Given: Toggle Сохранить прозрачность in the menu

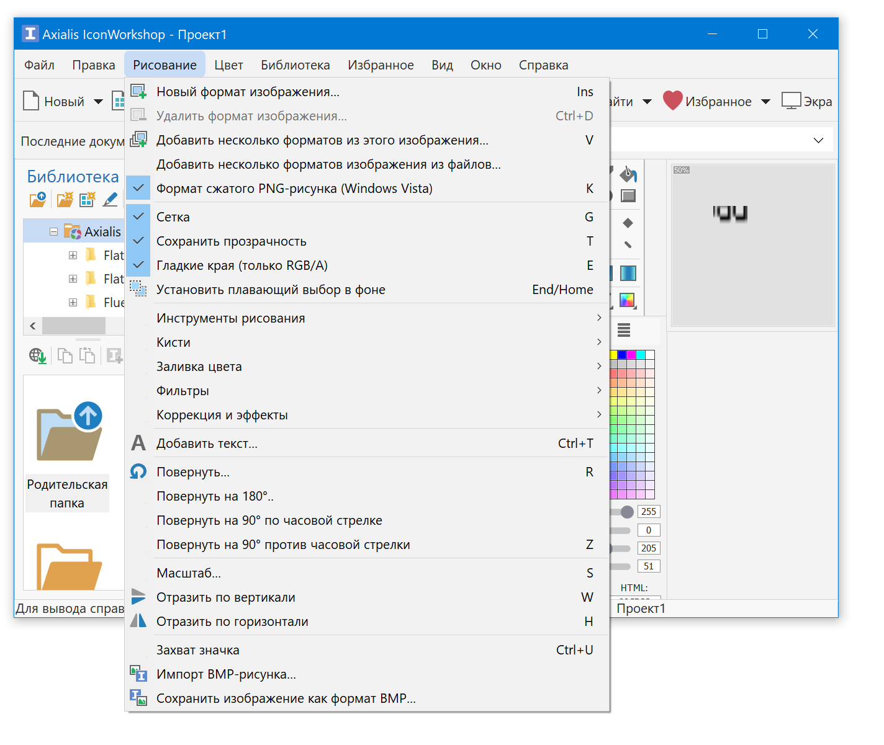Looking at the screenshot, I should point(248,241).
